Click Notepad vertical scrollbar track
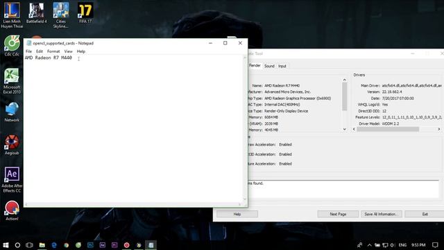Screen dimensions: 444x250 tap(245, 129)
